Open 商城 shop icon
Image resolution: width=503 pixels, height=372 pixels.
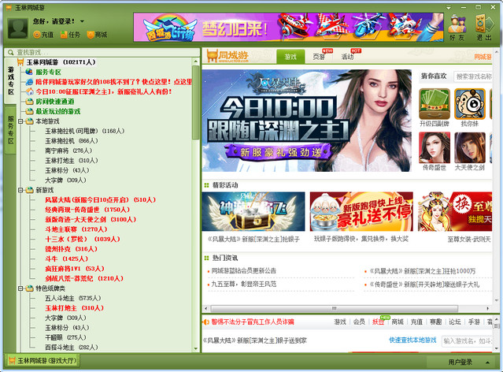(x=91, y=35)
